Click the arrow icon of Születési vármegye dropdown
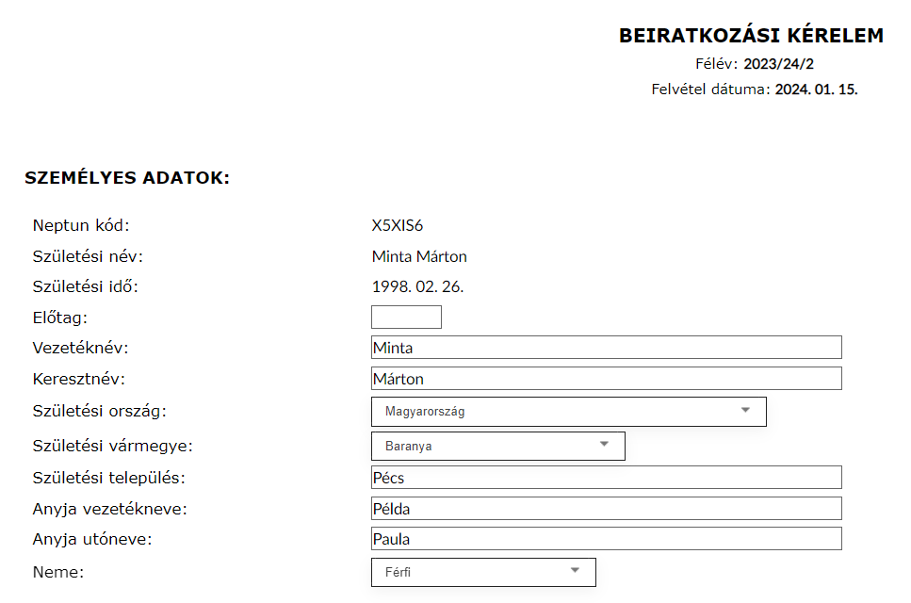Viewport: 911px width, 603px height. (x=605, y=445)
